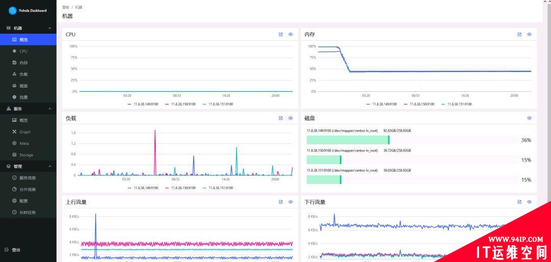Screen dimensions: 551x262
Task: Click the 登出 logout button
Action: pyautogui.click(x=13, y=250)
